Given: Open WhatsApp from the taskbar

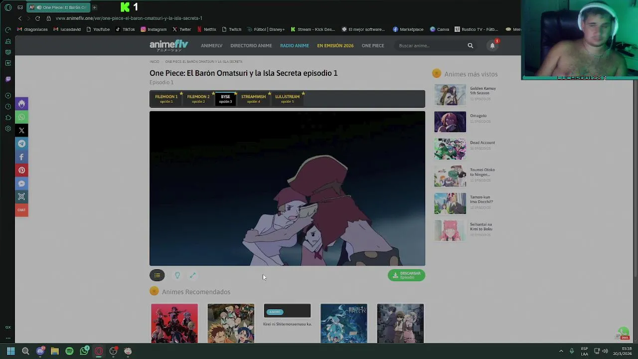Looking at the screenshot, I should [84, 351].
